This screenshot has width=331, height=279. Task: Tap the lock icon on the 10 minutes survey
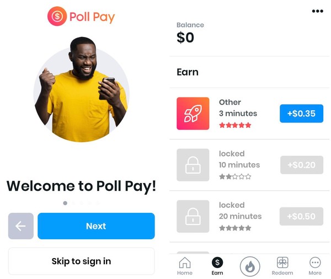tap(193, 165)
